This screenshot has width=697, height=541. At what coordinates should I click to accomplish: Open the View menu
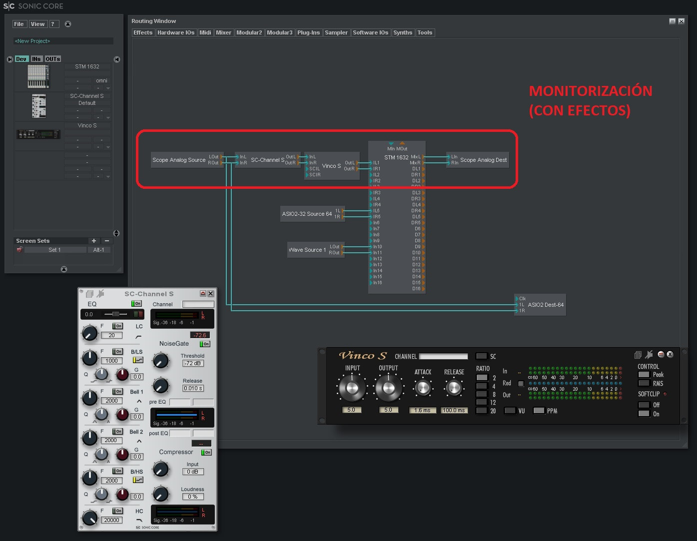[x=37, y=24]
